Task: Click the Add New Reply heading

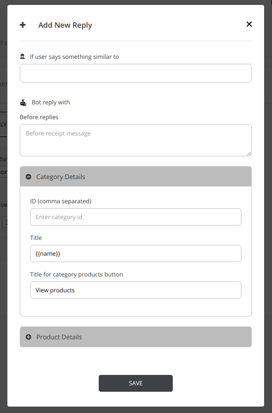Action: click(x=65, y=25)
